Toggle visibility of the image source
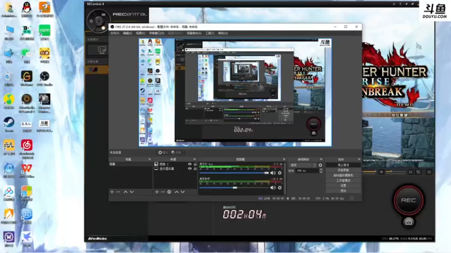The height and width of the screenshot is (253, 451). (x=189, y=164)
